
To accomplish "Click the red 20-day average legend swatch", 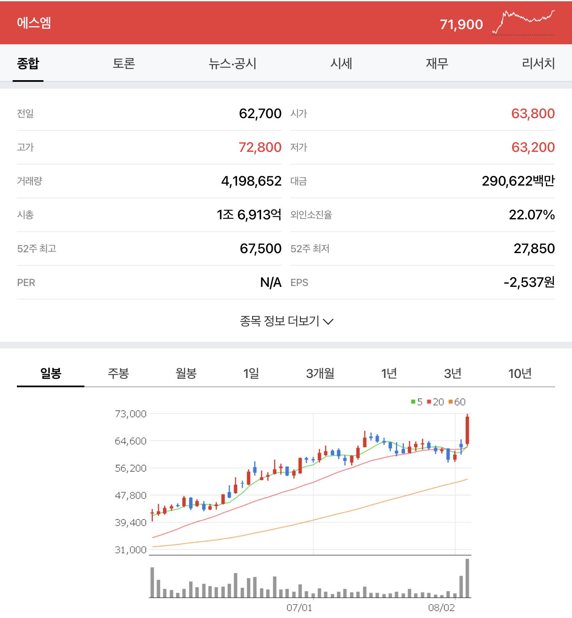I will (429, 402).
